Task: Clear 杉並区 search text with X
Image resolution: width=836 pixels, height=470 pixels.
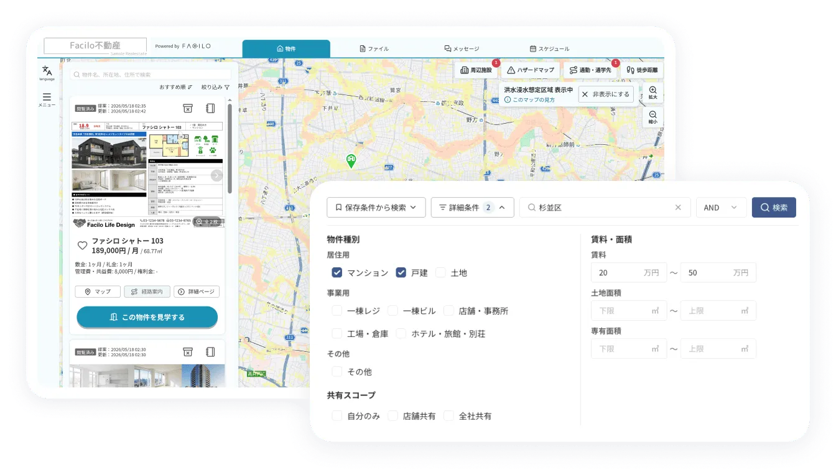Action: point(679,208)
